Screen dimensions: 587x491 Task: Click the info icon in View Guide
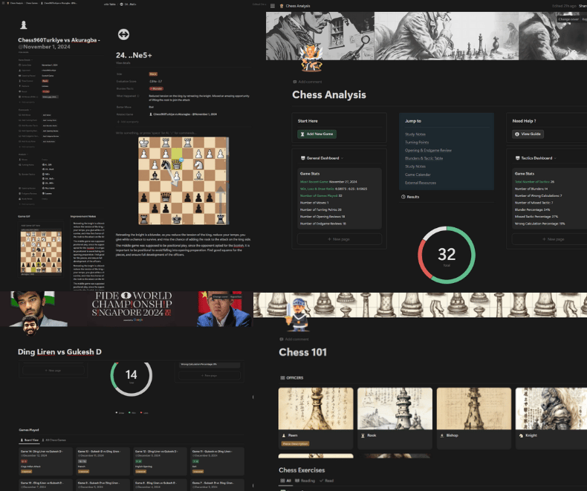(x=517, y=134)
